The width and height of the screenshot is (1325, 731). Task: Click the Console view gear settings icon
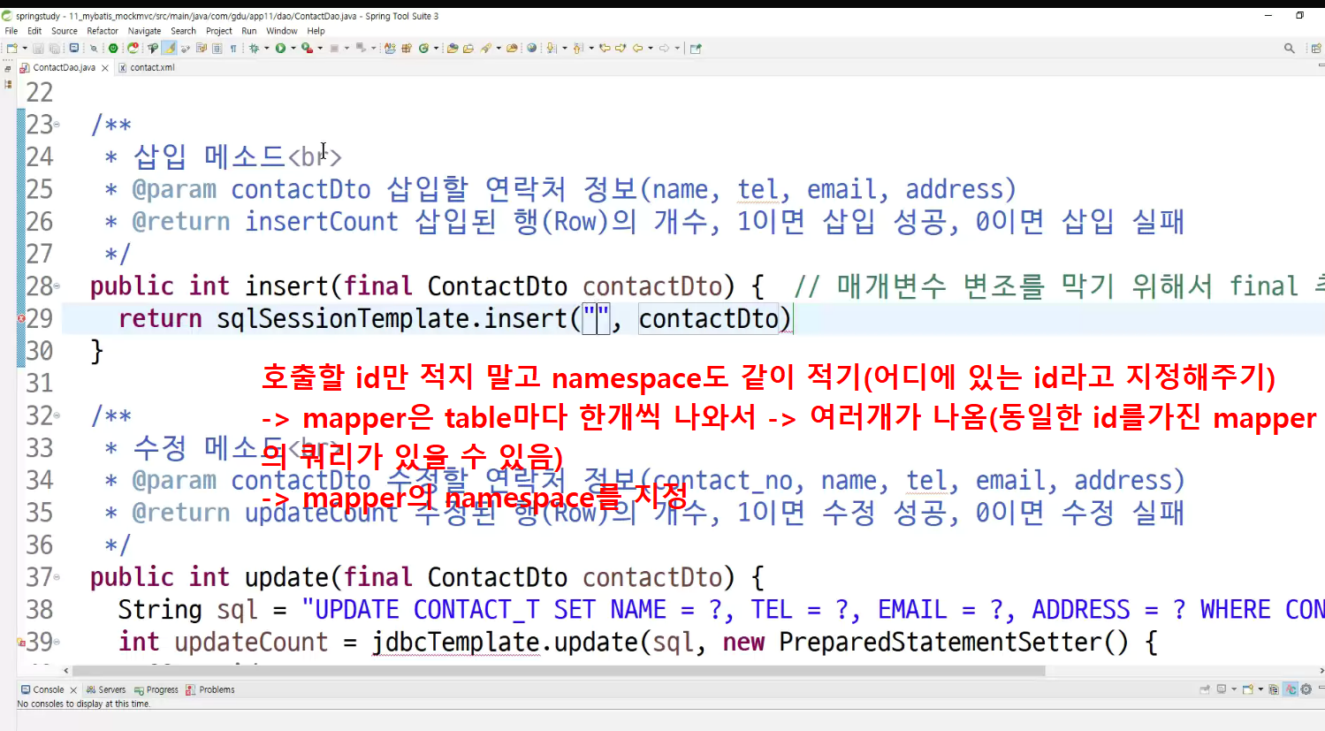pos(1306,689)
